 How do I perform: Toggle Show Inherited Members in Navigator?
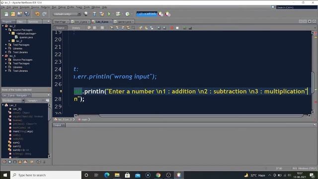(x=4, y=162)
